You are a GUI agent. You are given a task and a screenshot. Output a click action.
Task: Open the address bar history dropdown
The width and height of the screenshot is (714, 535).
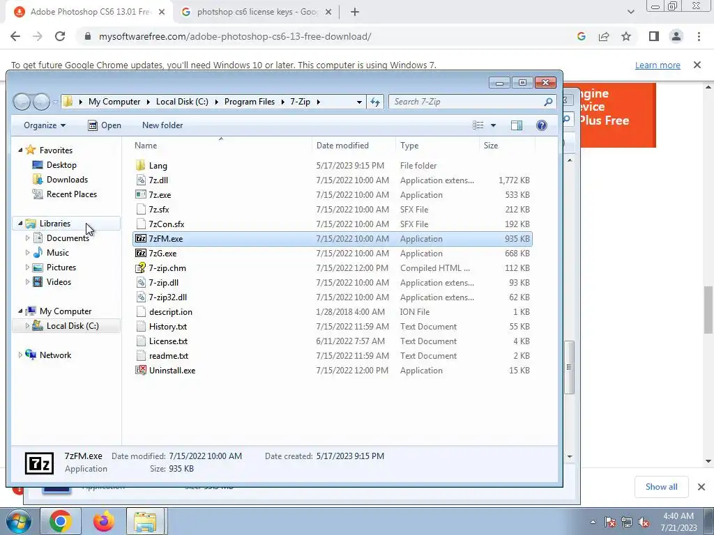click(x=359, y=102)
